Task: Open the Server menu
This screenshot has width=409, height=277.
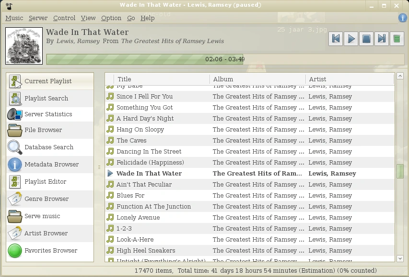Action: 38,18
